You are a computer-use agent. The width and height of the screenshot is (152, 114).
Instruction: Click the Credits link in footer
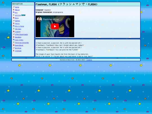click(89, 60)
